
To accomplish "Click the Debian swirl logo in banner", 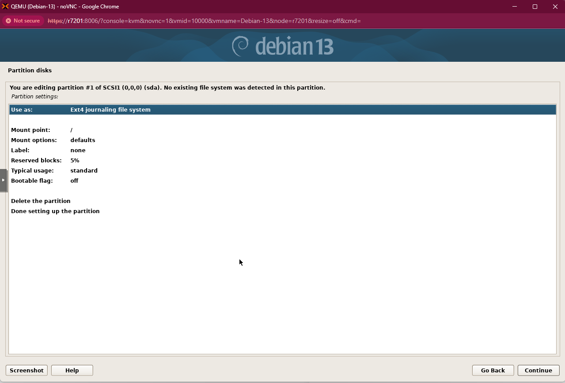I will tap(241, 46).
